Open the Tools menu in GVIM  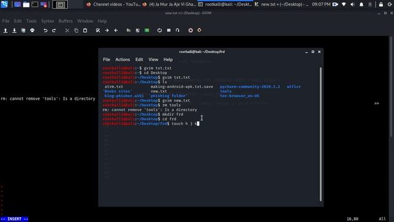click(31, 21)
